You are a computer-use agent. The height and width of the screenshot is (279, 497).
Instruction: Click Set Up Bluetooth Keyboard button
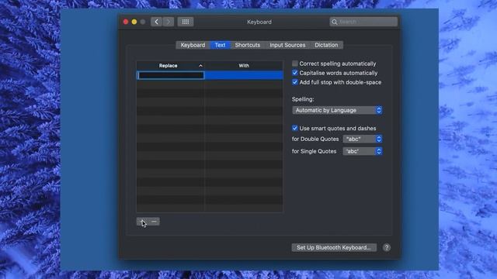(334, 247)
